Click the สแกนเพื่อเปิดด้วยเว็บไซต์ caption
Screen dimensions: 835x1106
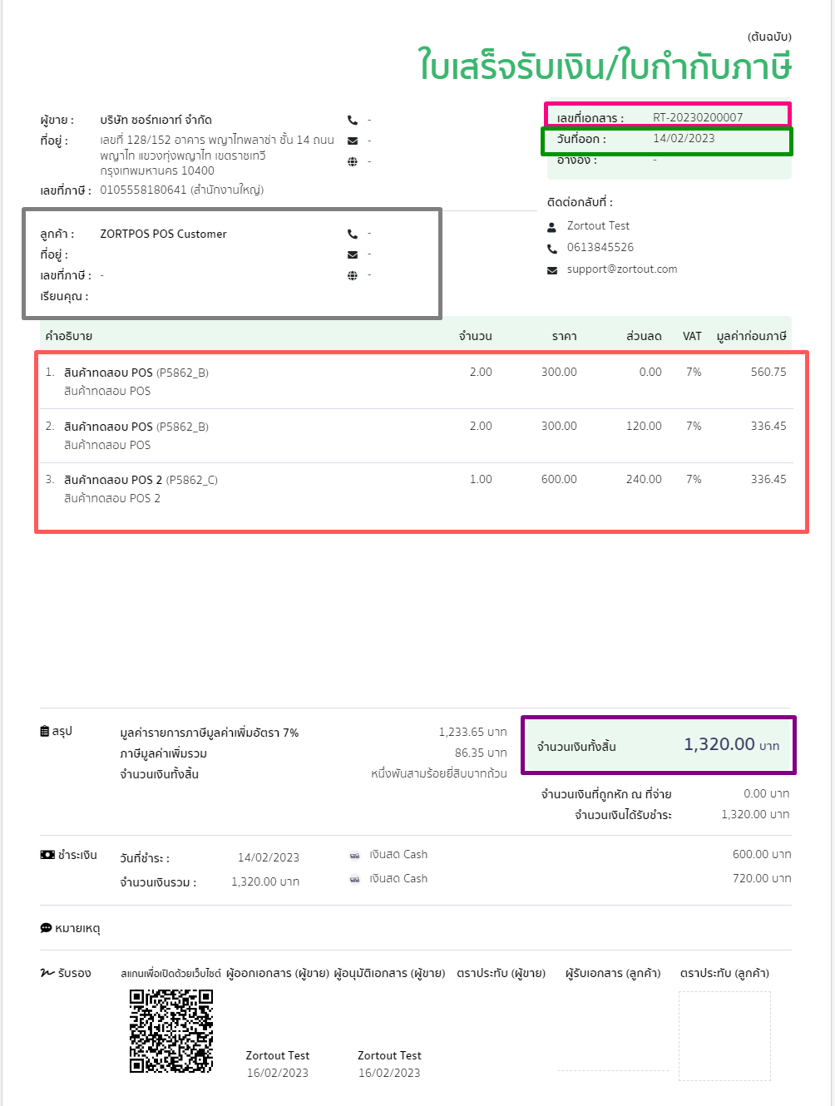point(171,973)
